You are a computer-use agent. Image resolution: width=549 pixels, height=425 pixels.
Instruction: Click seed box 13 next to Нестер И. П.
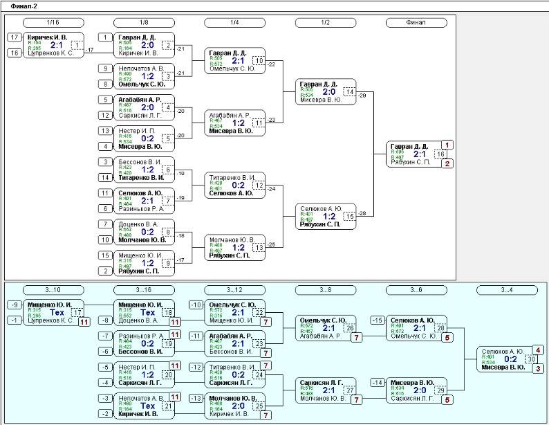105,131
